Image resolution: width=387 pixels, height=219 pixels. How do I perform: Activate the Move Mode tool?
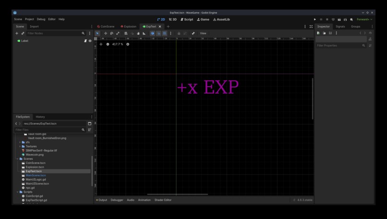[106, 33]
